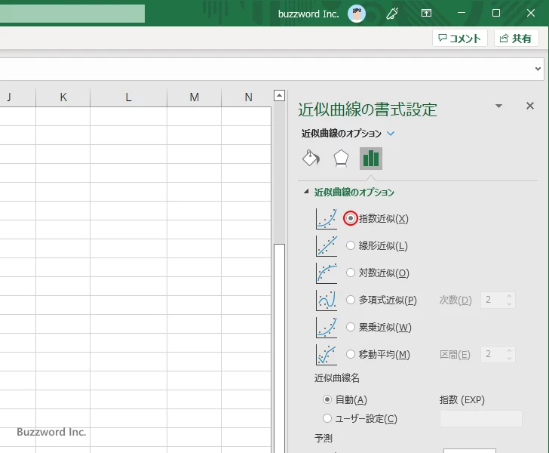Choose ユーザー設定(C) trendline name option
Screen dimensions: 549x453
[327, 418]
